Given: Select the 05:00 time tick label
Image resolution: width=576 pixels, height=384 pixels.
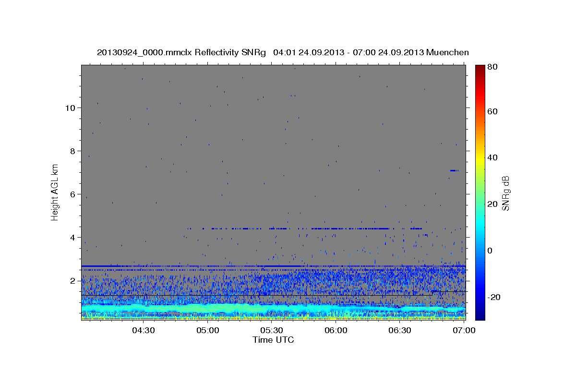Looking at the screenshot, I should [x=207, y=330].
